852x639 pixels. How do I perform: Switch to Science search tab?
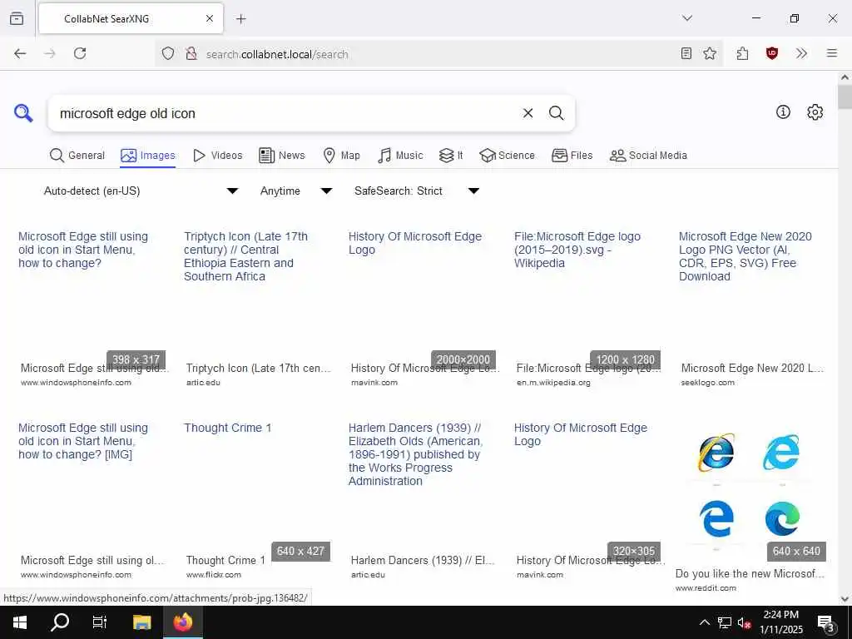coord(507,156)
